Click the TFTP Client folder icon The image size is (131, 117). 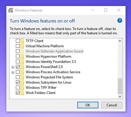pos(22,41)
